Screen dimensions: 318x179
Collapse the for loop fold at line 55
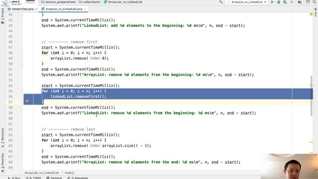point(22,91)
